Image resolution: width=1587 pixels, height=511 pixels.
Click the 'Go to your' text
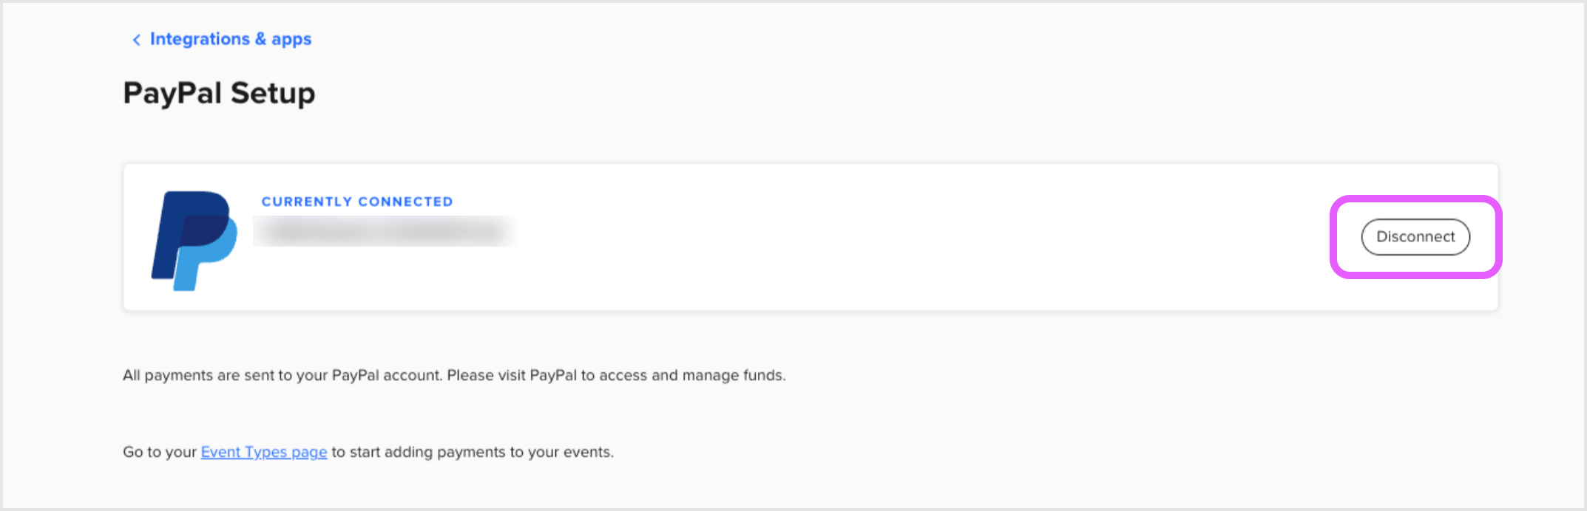[160, 452]
